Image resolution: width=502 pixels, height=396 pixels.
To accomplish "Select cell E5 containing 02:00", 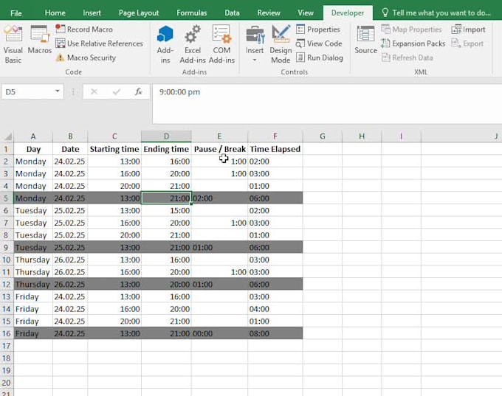I will (220, 198).
